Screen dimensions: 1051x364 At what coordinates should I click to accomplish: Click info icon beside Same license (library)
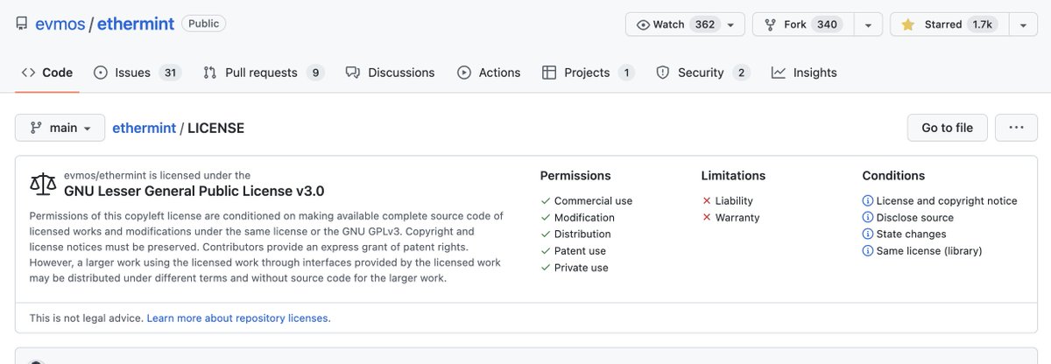tap(868, 251)
